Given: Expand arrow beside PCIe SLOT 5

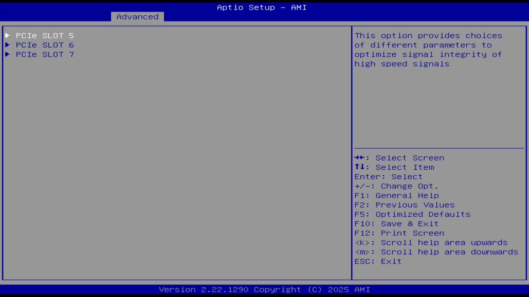Looking at the screenshot, I should (7, 35).
